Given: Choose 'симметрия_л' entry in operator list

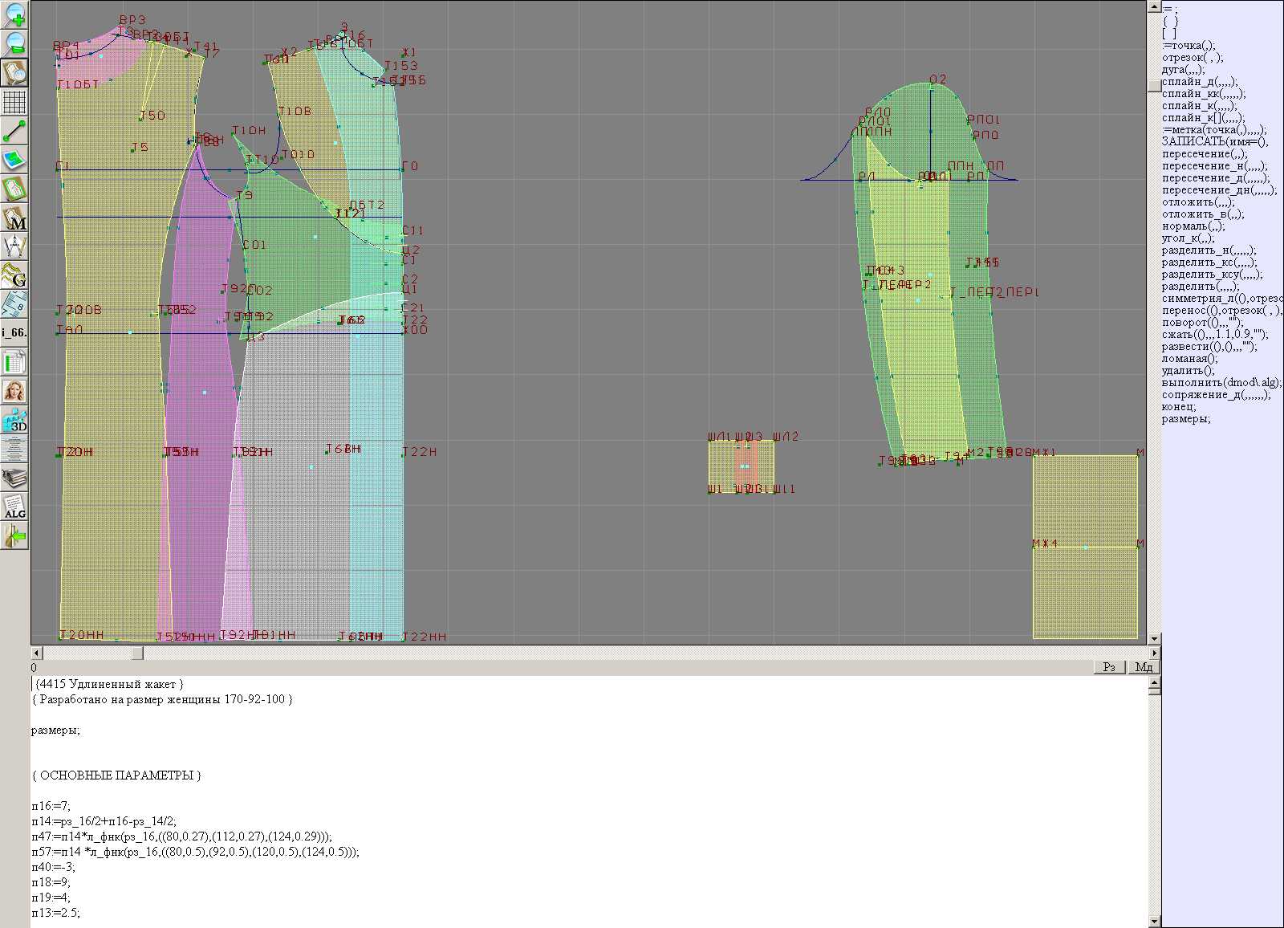Looking at the screenshot, I should (1221, 299).
